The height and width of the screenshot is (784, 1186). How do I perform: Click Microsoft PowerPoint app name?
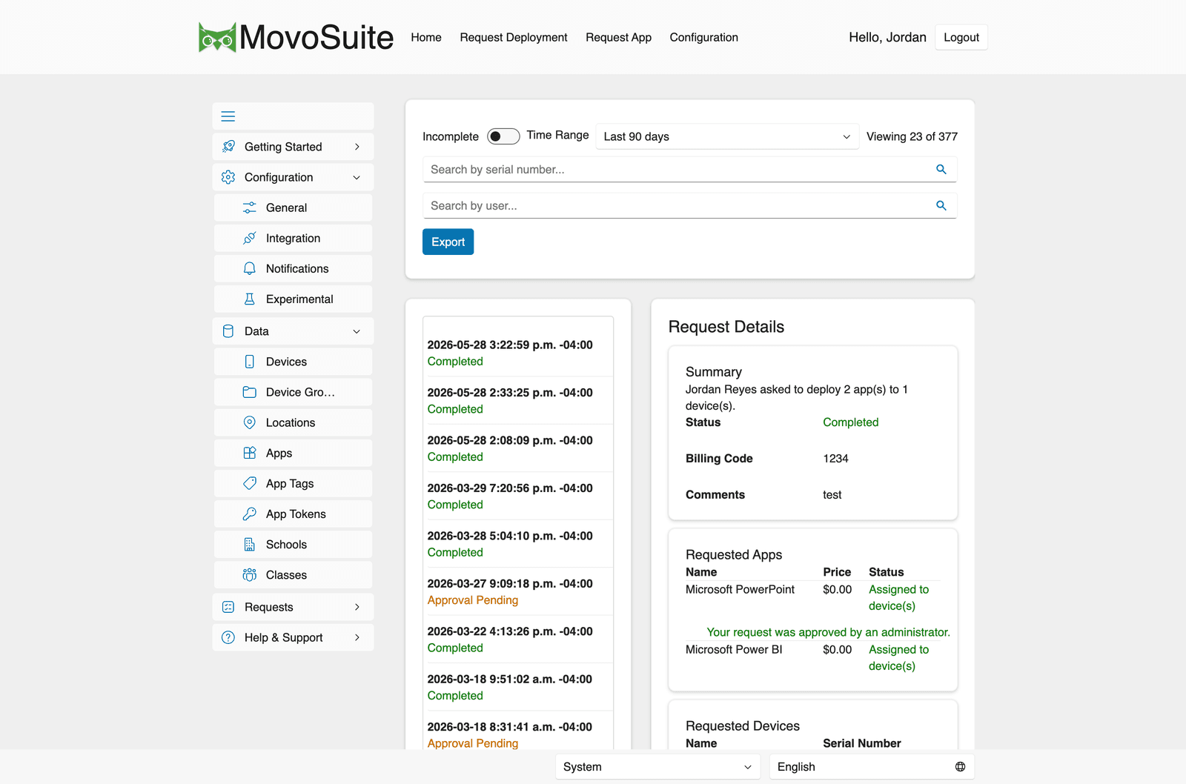tap(740, 589)
